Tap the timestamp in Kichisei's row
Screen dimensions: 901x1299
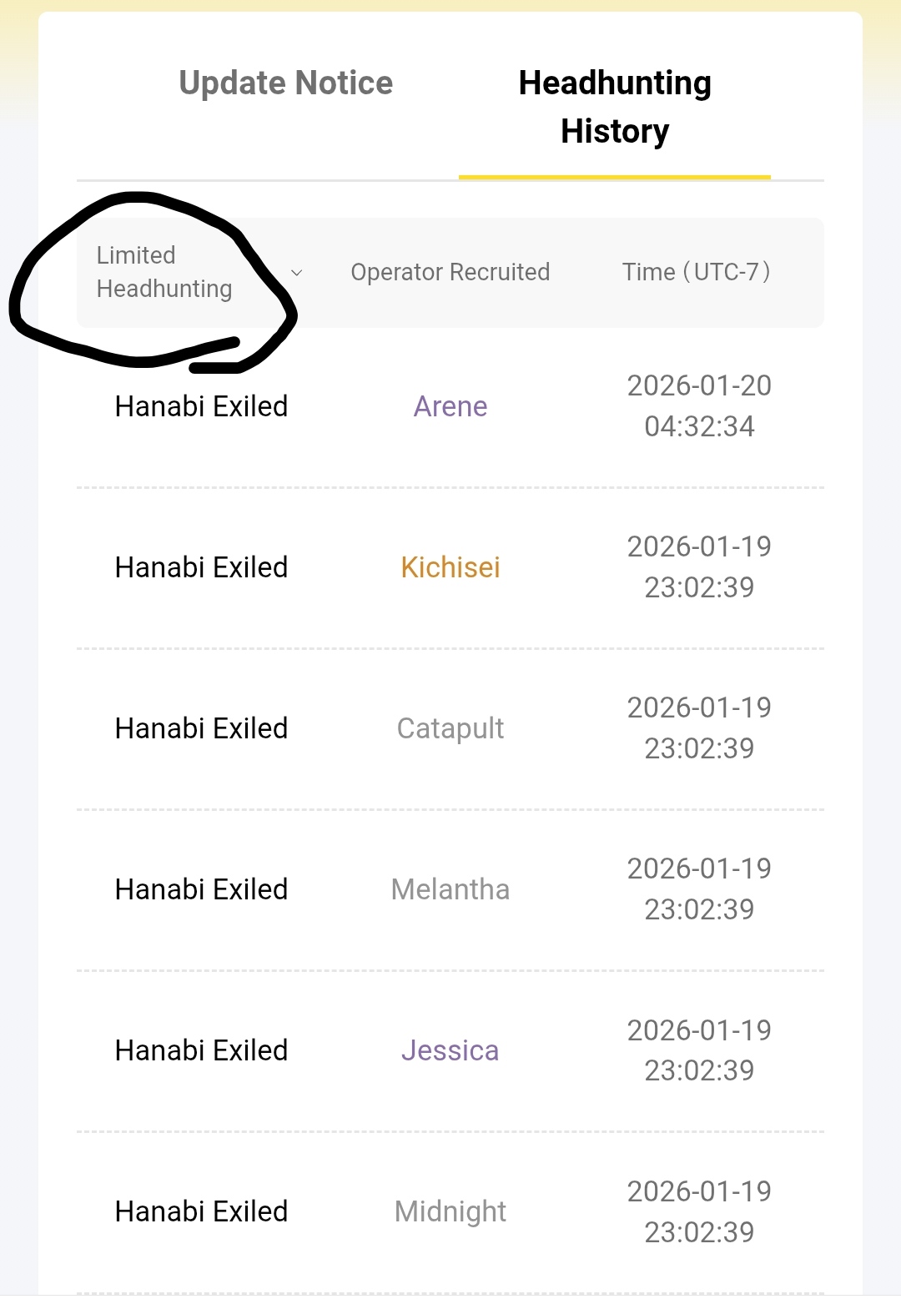click(x=699, y=567)
